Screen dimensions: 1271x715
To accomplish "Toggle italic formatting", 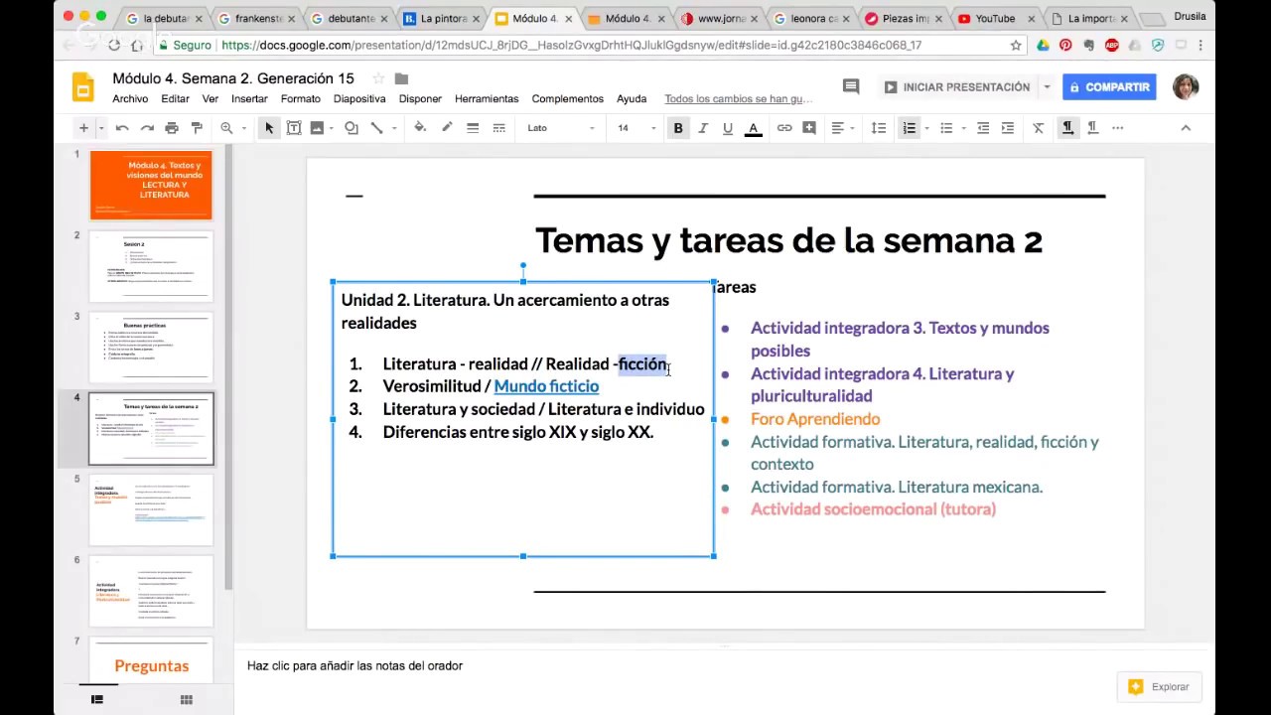I will coord(703,128).
